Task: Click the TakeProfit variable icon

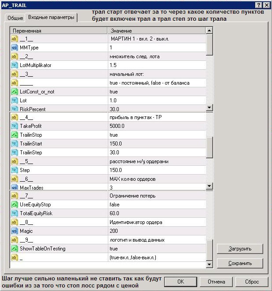Action: pyautogui.click(x=14, y=126)
